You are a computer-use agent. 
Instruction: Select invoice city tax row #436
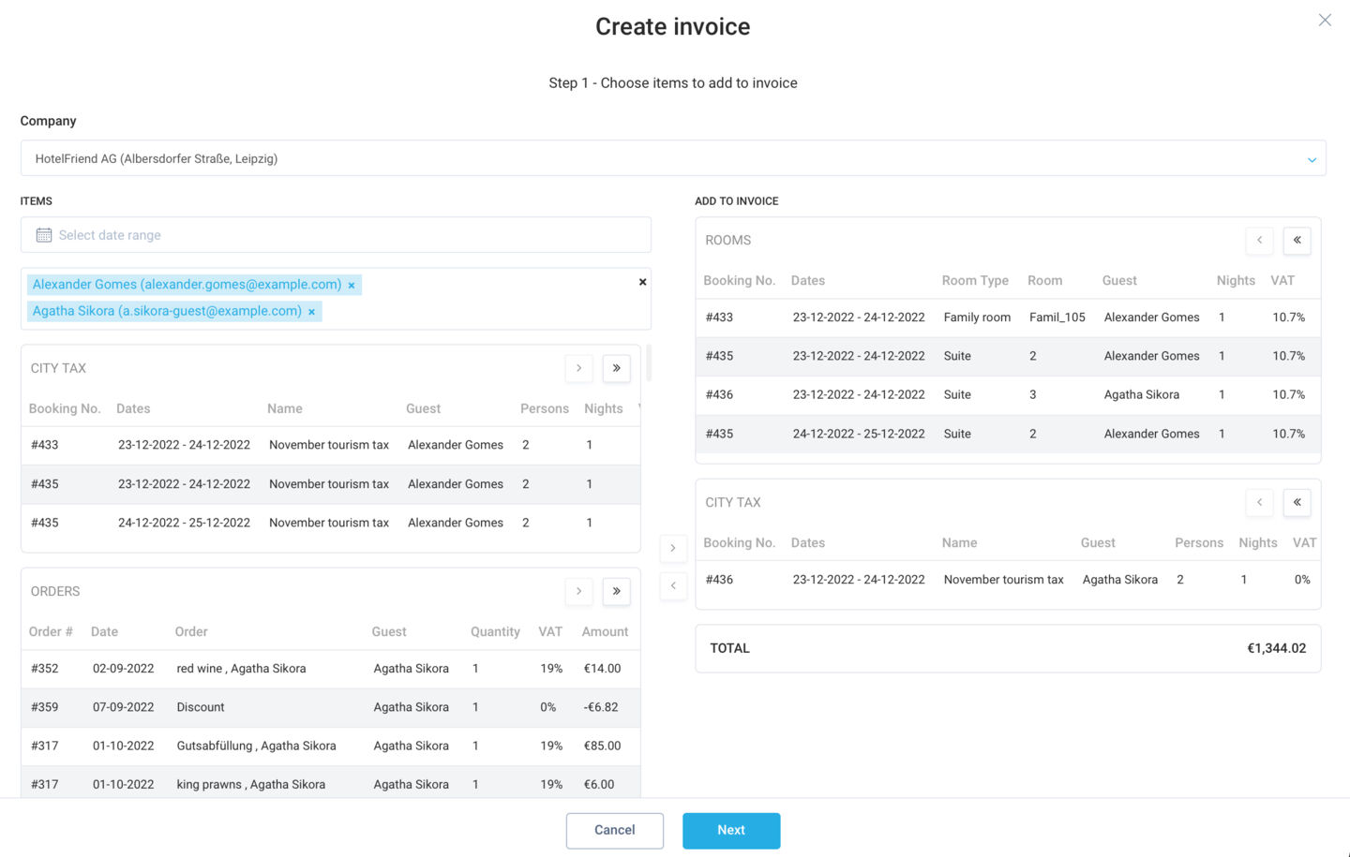1008,580
